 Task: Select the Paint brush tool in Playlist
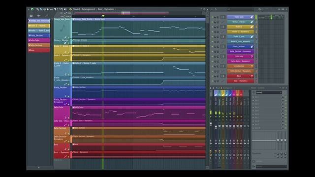point(41,9)
